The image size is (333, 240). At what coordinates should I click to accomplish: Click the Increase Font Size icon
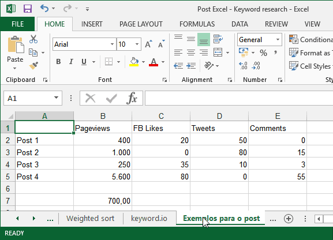click(148, 44)
